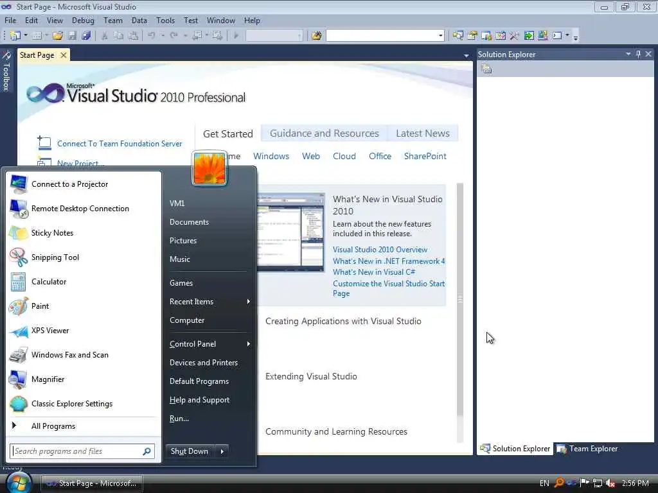This screenshot has height=493, width=658.
Task: Click the EN language indicator
Action: [x=544, y=483]
